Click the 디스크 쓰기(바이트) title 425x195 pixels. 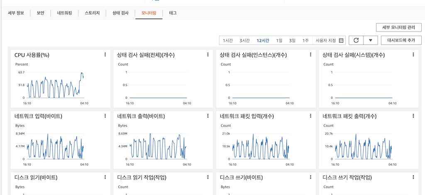(x=241, y=178)
